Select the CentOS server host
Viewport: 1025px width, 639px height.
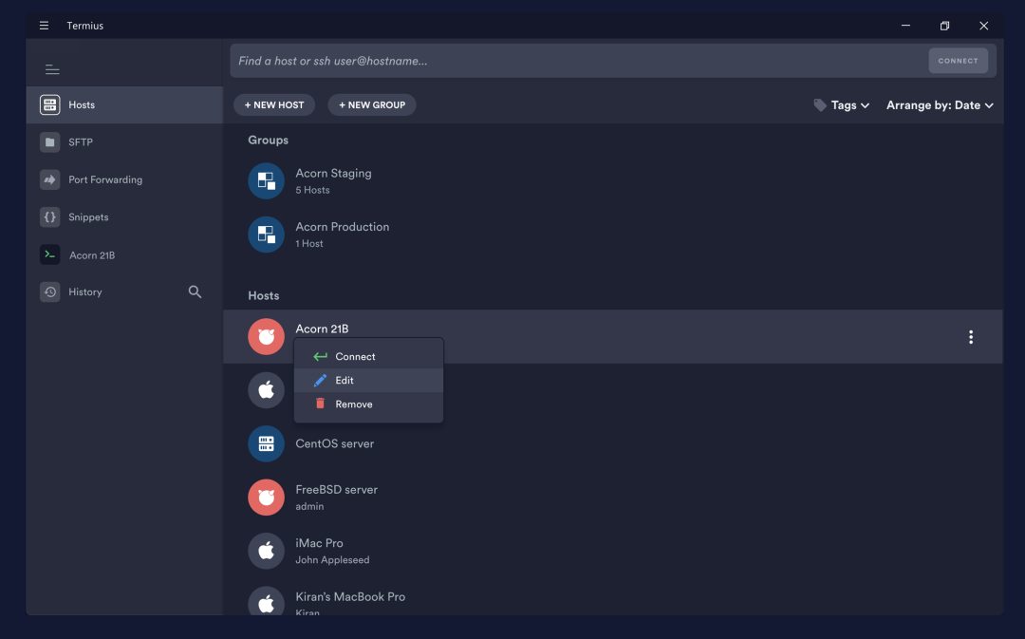point(334,443)
